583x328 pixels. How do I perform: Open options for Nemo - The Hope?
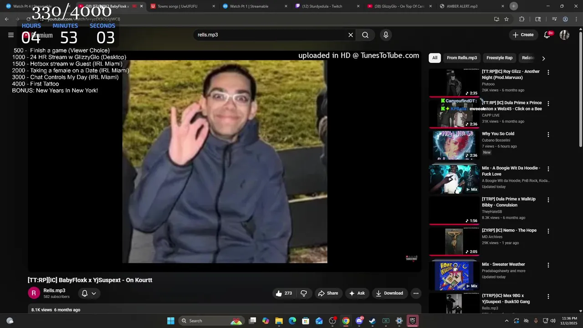click(548, 231)
